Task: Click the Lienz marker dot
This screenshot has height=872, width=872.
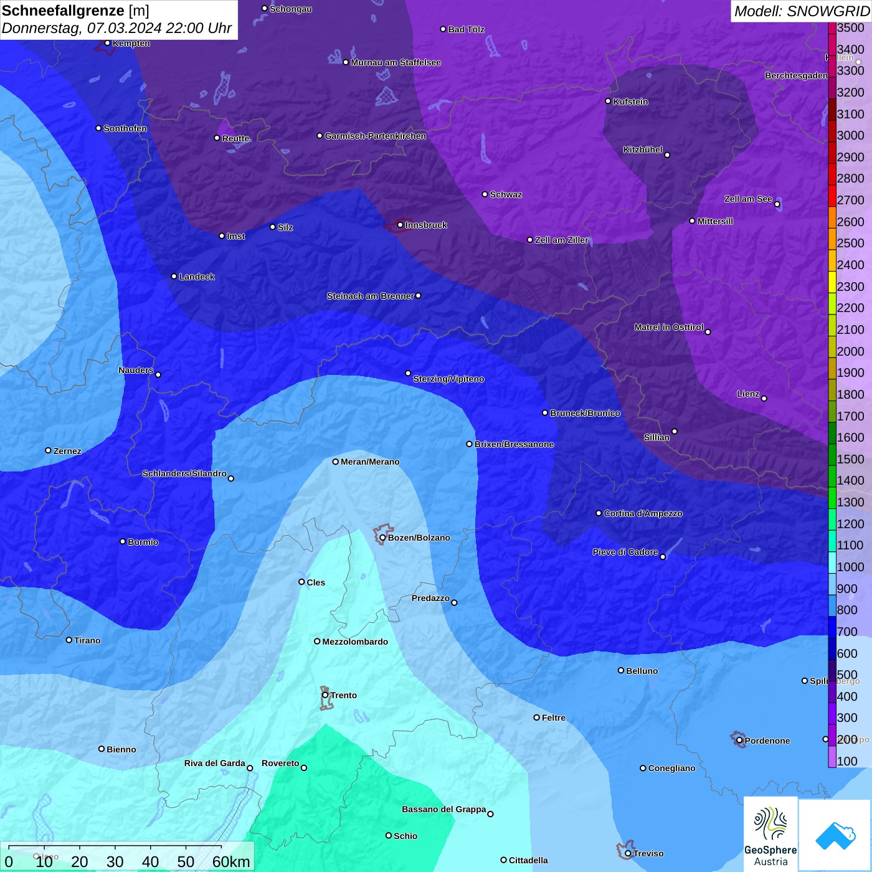Action: point(764,399)
